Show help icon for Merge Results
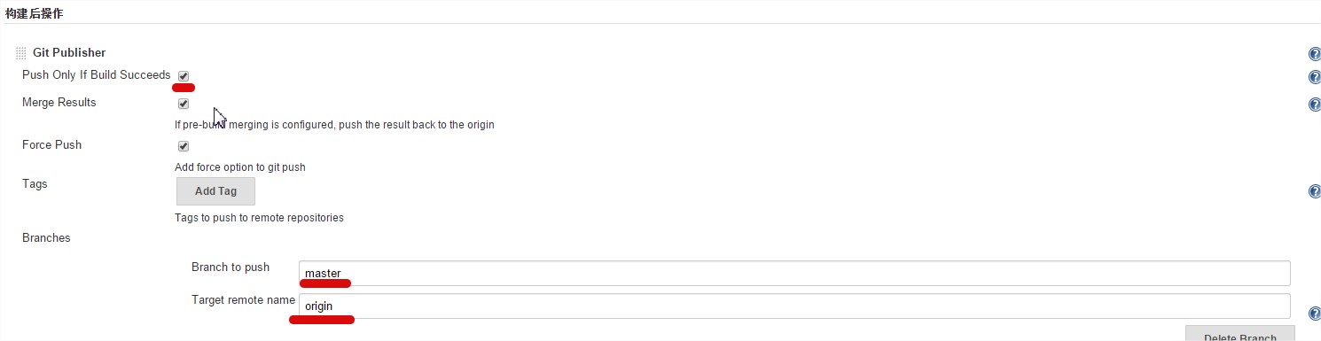This screenshot has height=341, width=1321. [1314, 105]
